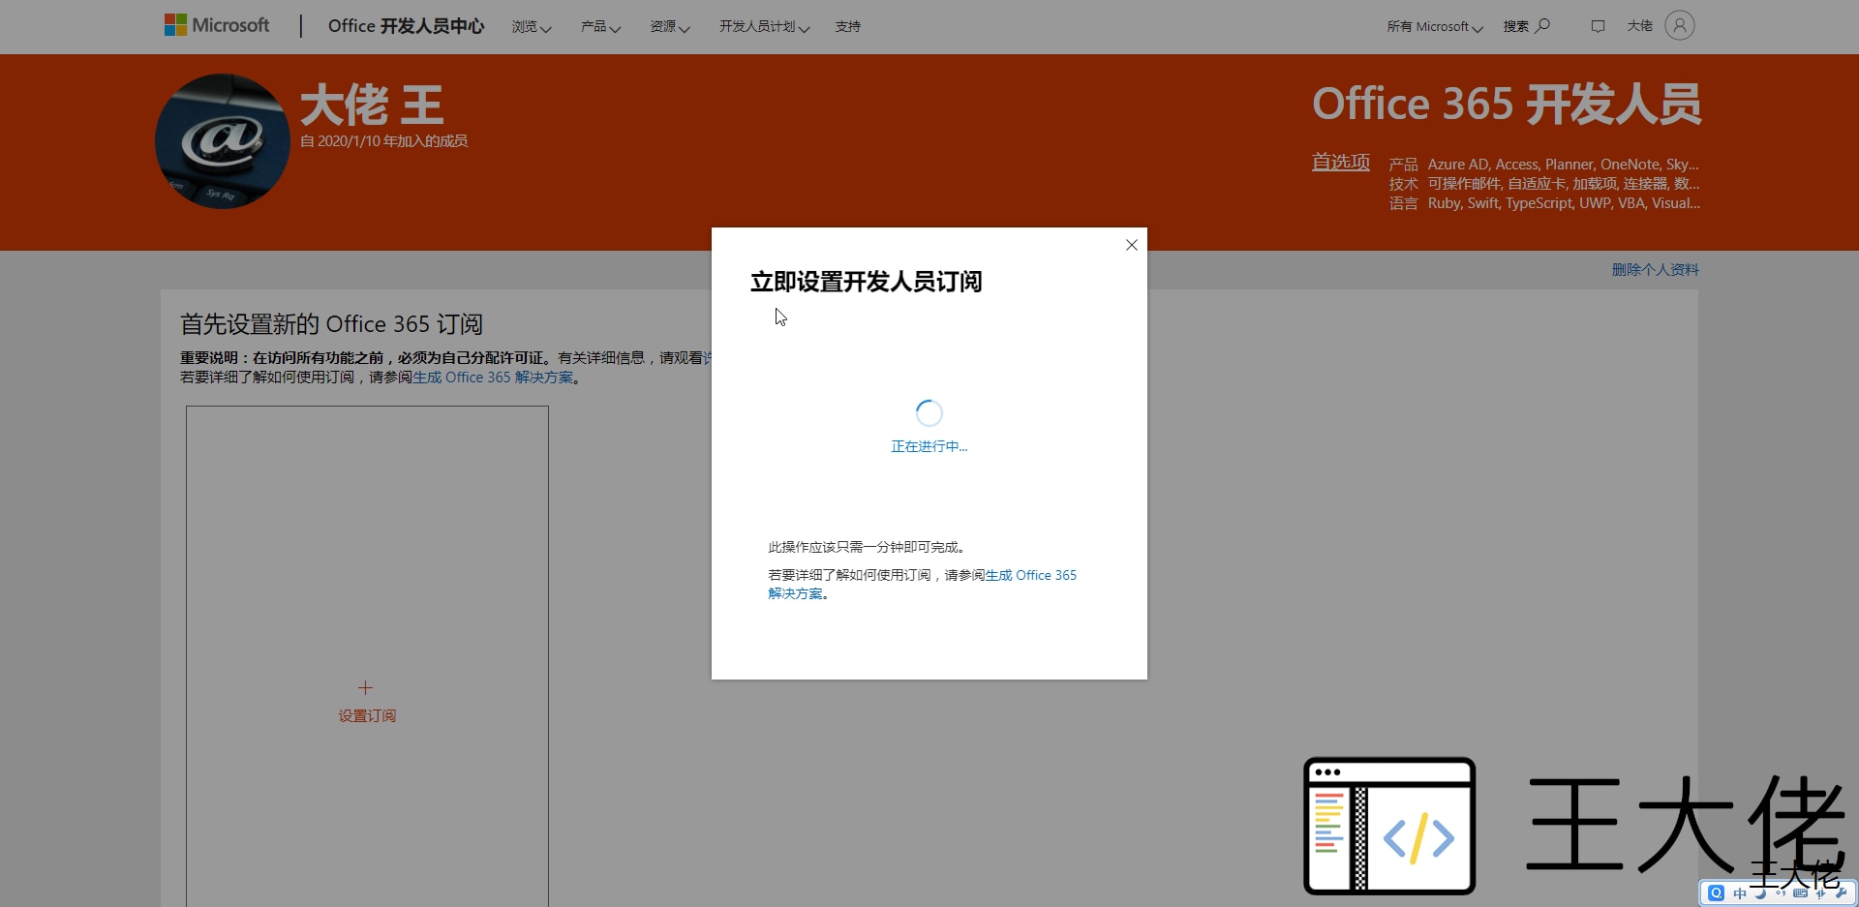Toggle the IME punctuation mode button
The image size is (1859, 907).
pyautogui.click(x=1781, y=892)
